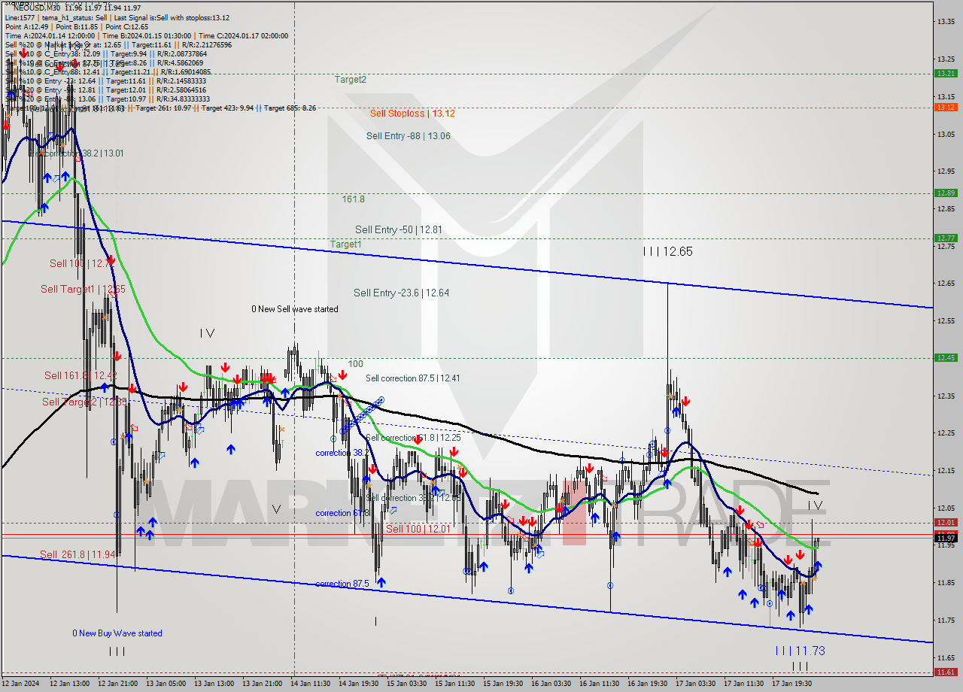Click the 12.55 price axis value
This screenshot has width=963, height=692.
946,321
